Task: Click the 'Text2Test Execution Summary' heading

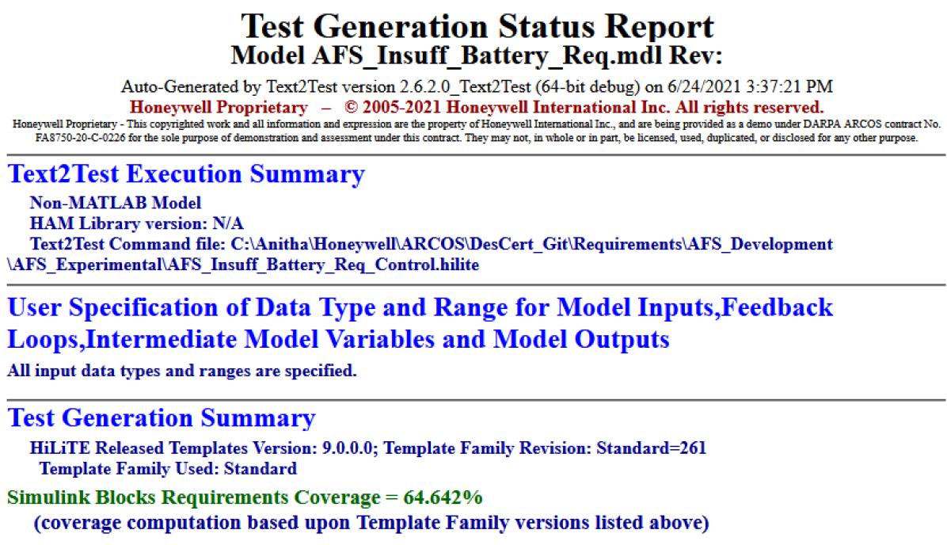Action: pos(186,174)
